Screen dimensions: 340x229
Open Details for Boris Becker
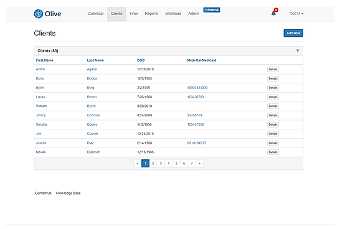point(273,78)
